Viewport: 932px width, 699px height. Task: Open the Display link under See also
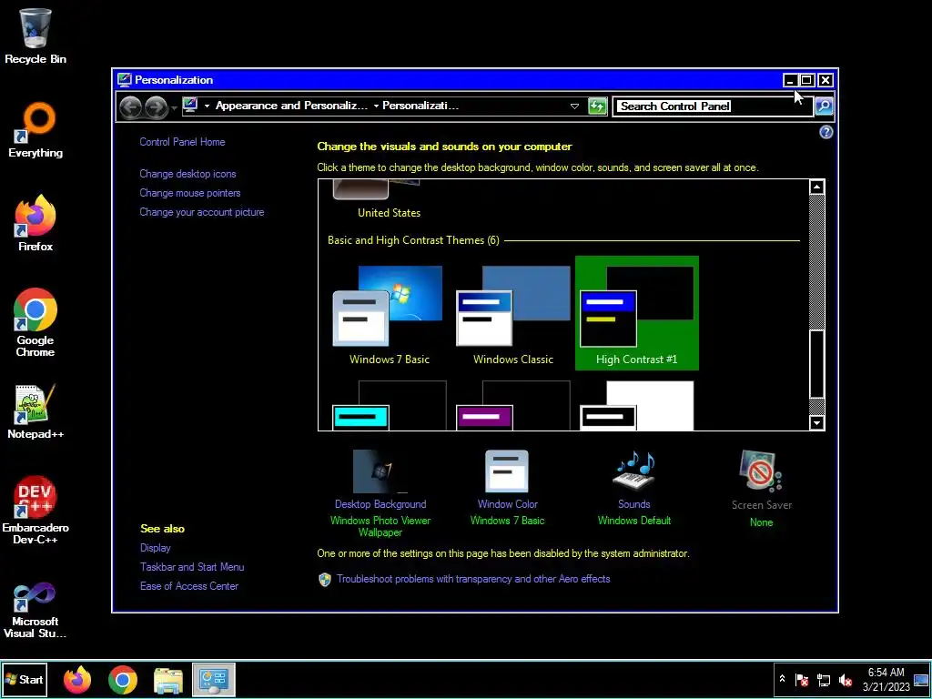(x=155, y=548)
